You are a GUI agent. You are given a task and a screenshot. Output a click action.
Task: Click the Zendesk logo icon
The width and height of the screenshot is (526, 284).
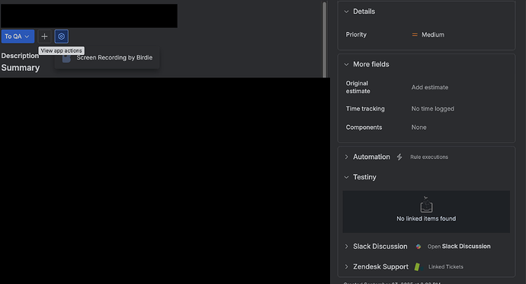pyautogui.click(x=417, y=266)
